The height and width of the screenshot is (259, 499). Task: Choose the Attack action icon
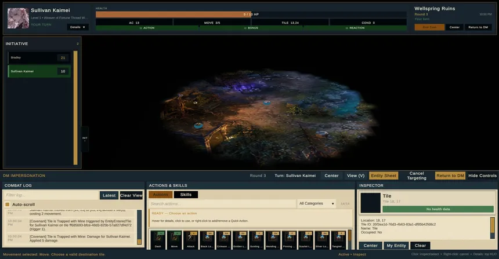[191, 240]
